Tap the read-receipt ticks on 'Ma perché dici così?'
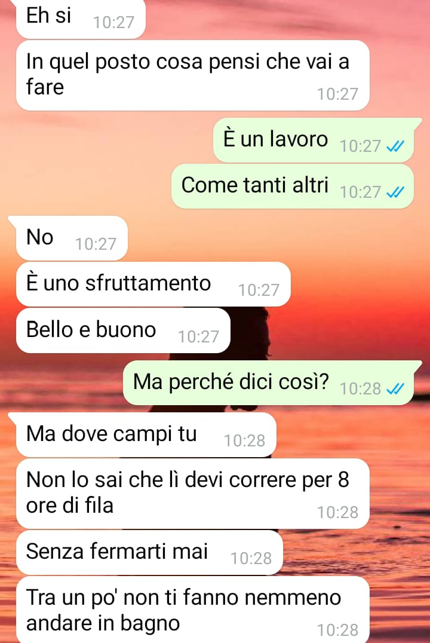Image resolution: width=430 pixels, height=643 pixels. pyautogui.click(x=395, y=388)
